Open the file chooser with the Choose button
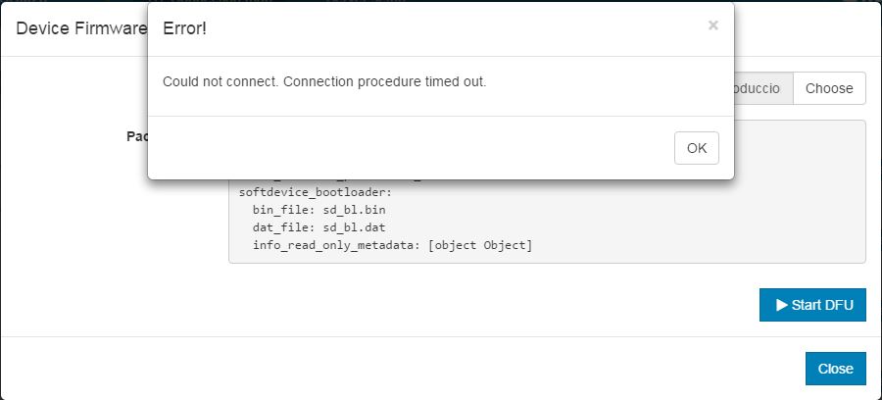882x400 pixels. pos(829,88)
